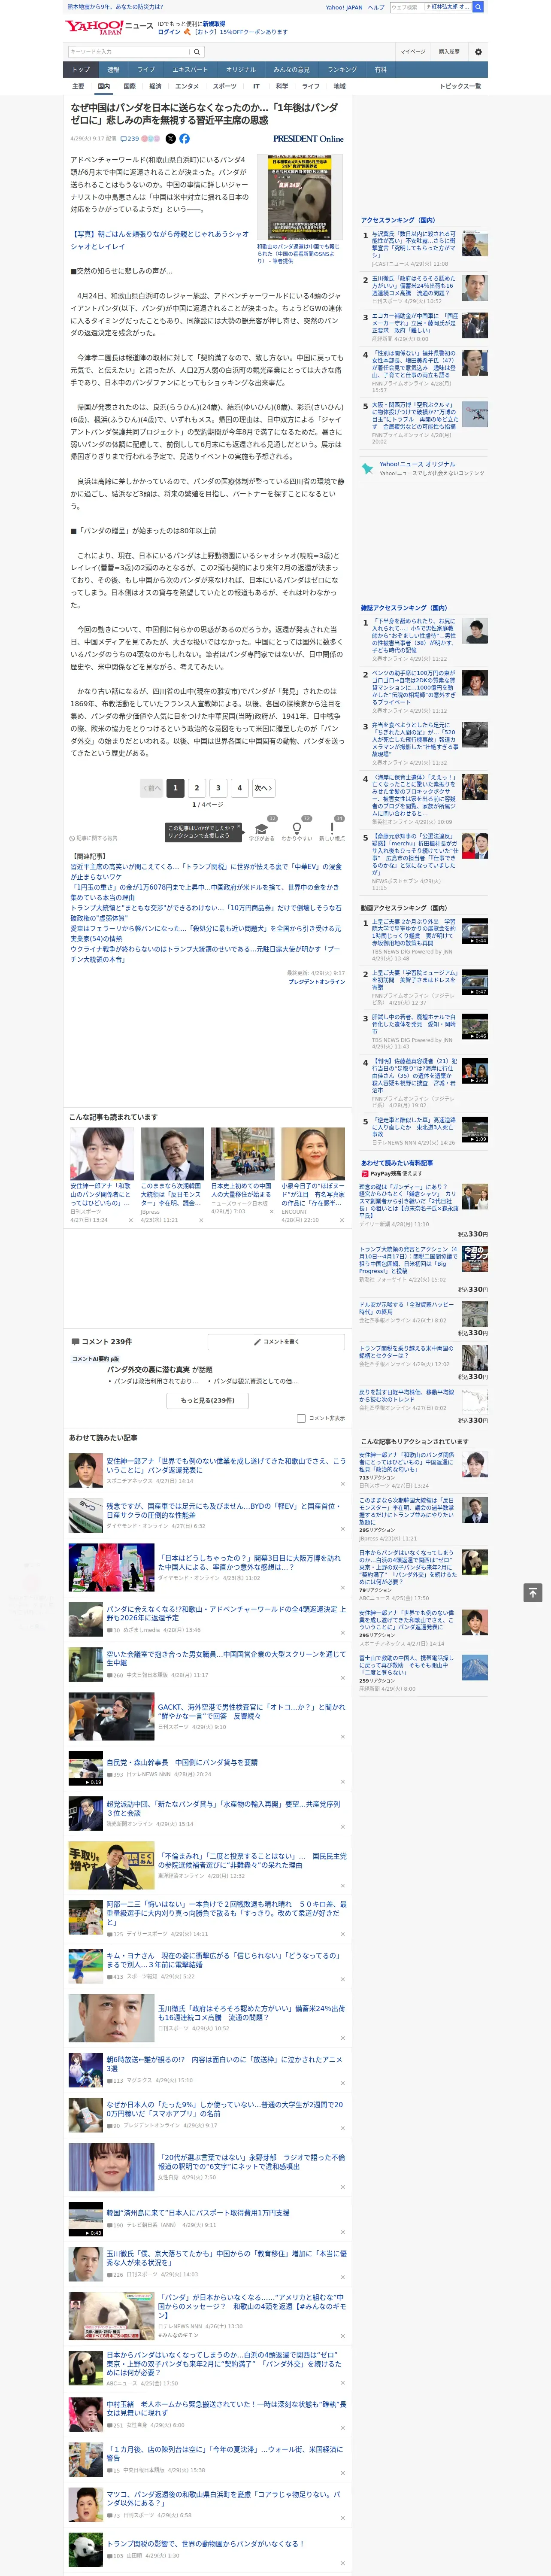The width and height of the screenshot is (551, 2576).
Task: Open the 239 comments speech-bubble counter
Action: (130, 139)
